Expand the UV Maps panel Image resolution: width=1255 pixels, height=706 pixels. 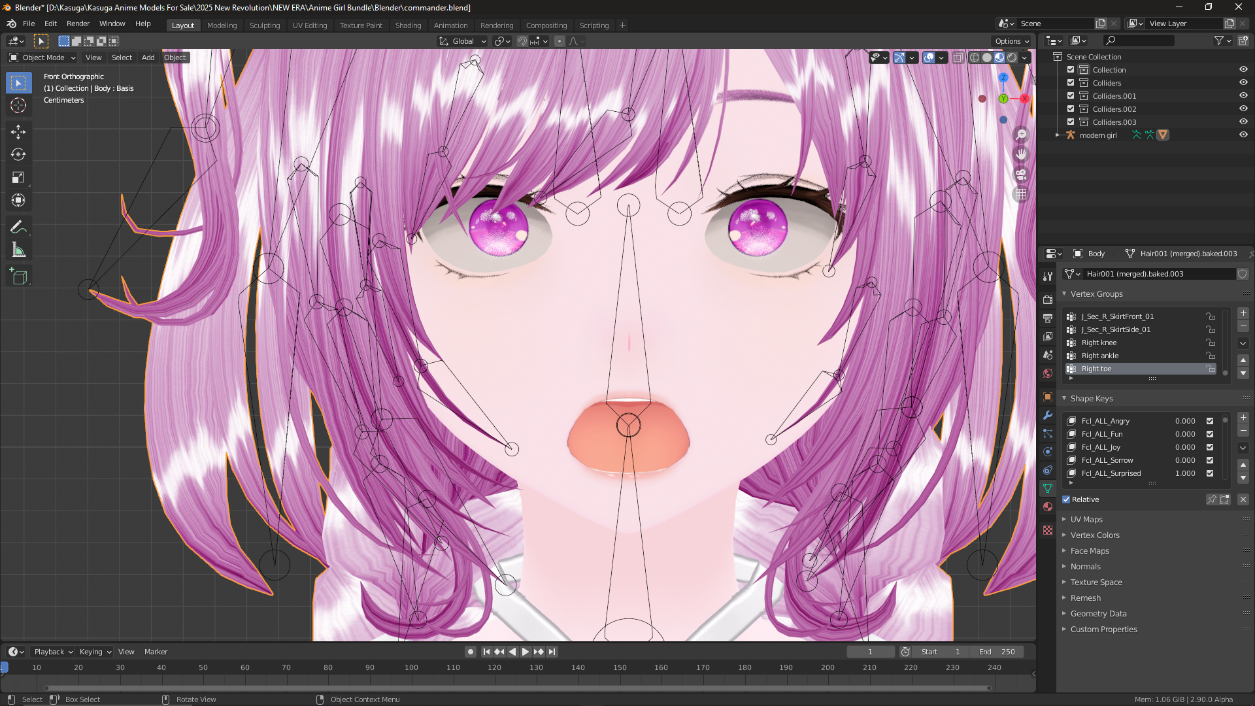click(1086, 520)
